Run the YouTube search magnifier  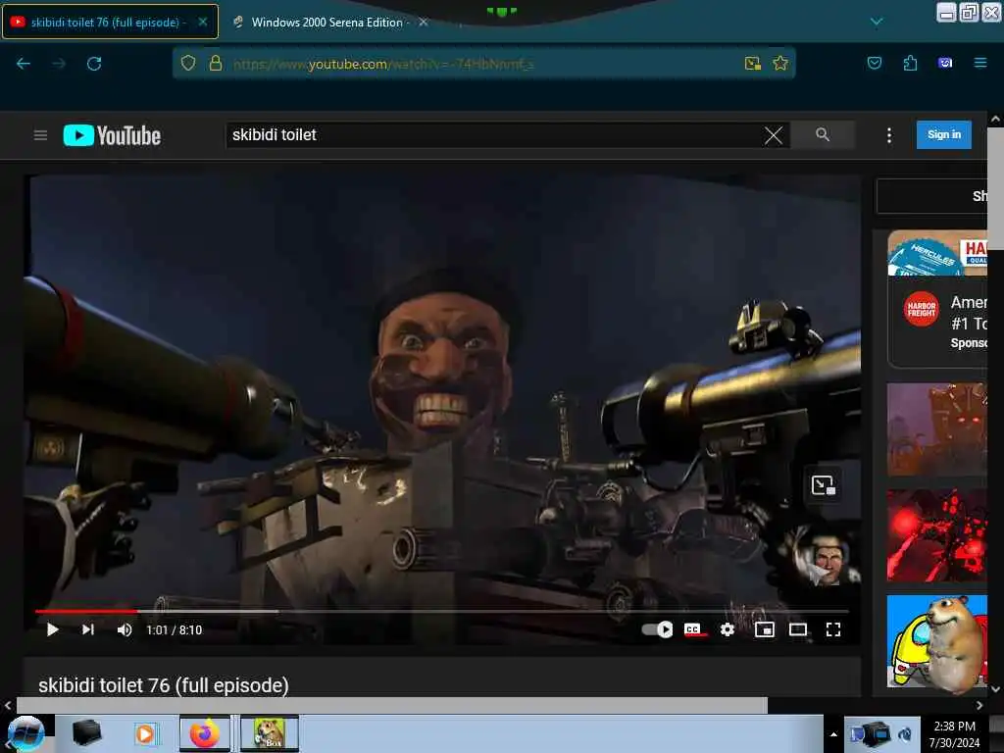point(823,134)
